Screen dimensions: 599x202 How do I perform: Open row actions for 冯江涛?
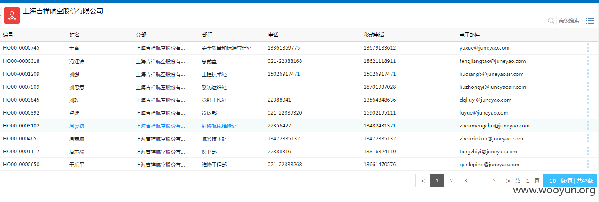(x=588, y=61)
